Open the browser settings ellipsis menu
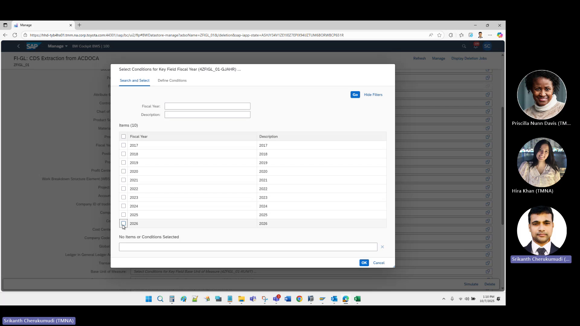The image size is (580, 326). 490,35
